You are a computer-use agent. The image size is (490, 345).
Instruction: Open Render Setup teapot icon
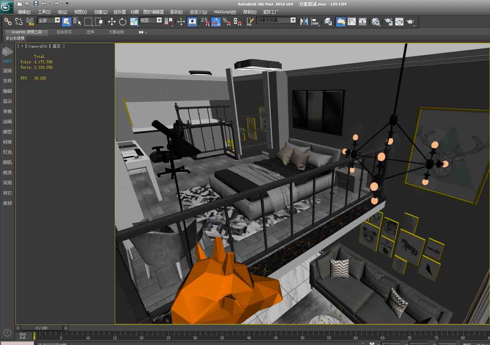[x=388, y=22]
